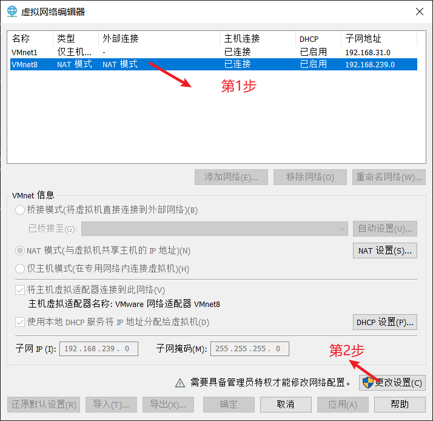
Task: Click 导入(T) button
Action: coord(112,405)
